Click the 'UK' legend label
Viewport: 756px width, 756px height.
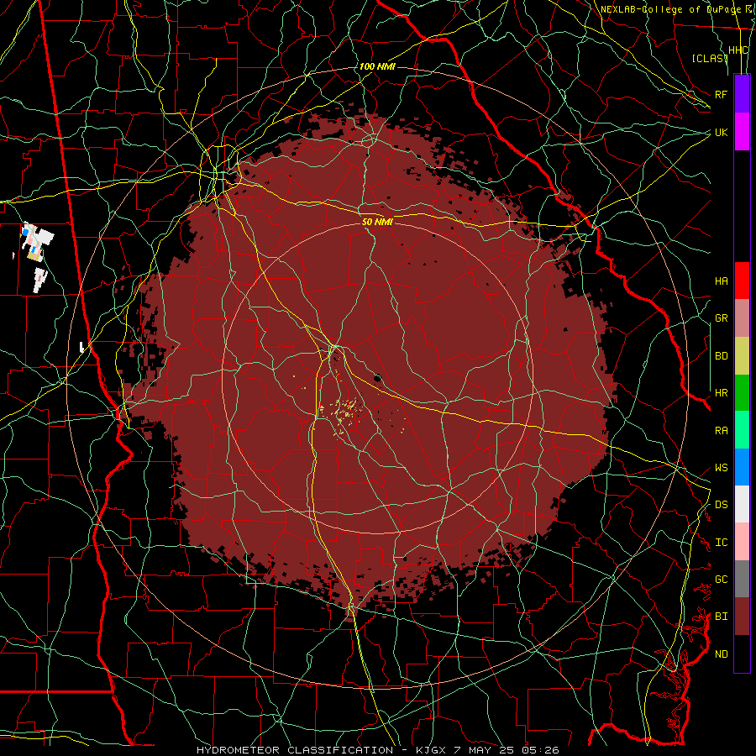(721, 132)
